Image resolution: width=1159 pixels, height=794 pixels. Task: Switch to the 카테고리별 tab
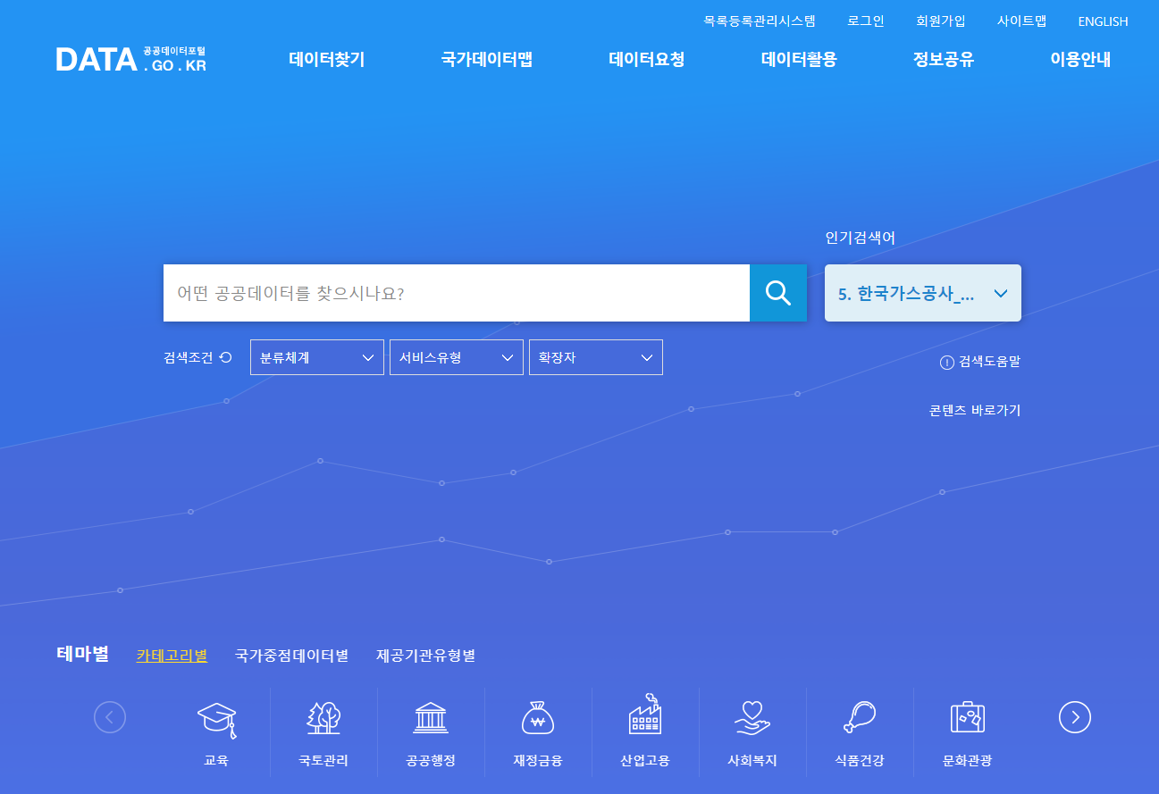point(172,656)
